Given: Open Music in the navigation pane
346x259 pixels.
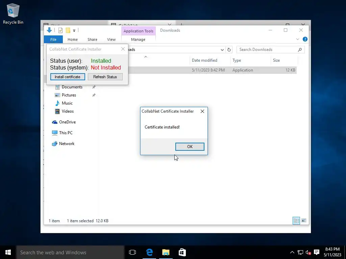Looking at the screenshot, I should (67, 103).
